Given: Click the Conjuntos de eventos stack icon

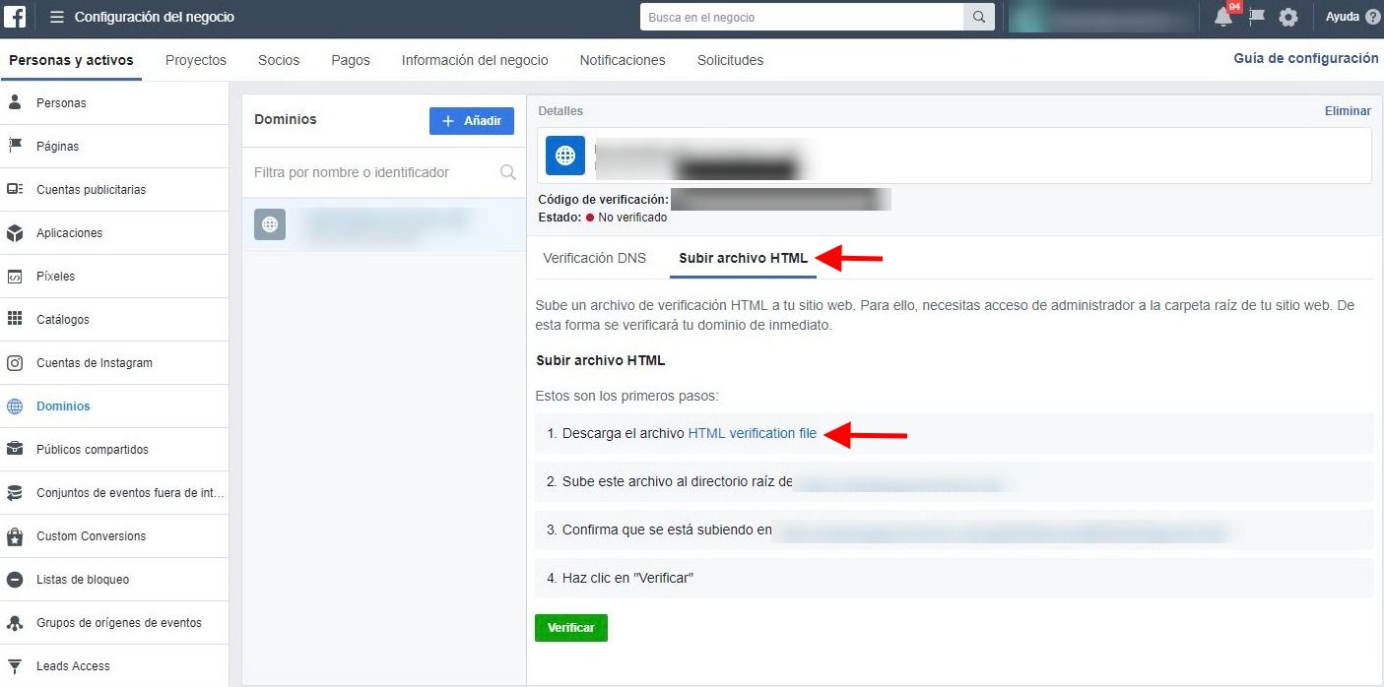Looking at the screenshot, I should (x=15, y=493).
